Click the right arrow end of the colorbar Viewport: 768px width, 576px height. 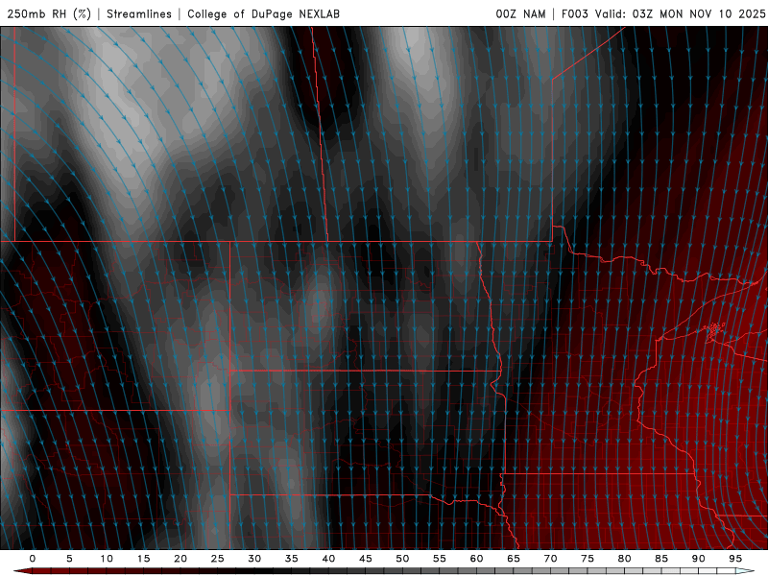pyautogui.click(x=745, y=571)
